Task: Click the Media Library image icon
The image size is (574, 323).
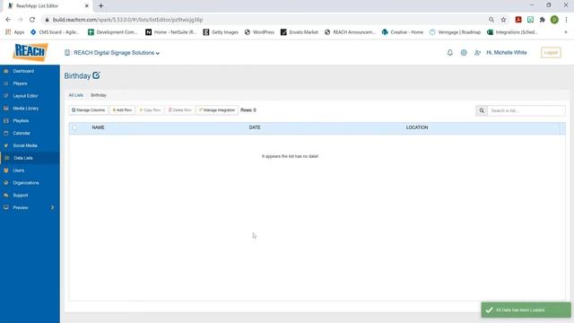Action: [6, 109]
